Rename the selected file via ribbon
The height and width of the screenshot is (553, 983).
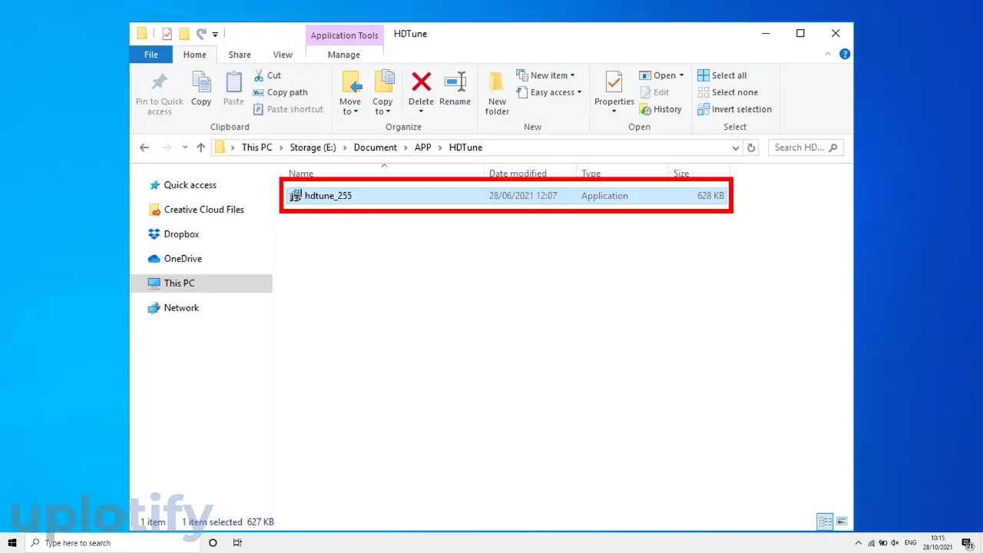(455, 88)
